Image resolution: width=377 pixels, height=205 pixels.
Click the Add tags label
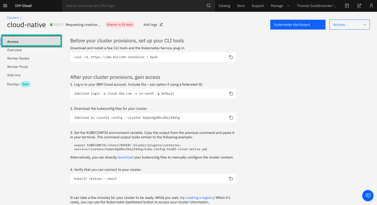pyautogui.click(x=150, y=25)
